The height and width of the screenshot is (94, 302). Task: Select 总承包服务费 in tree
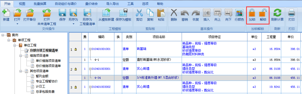(x=45, y=92)
